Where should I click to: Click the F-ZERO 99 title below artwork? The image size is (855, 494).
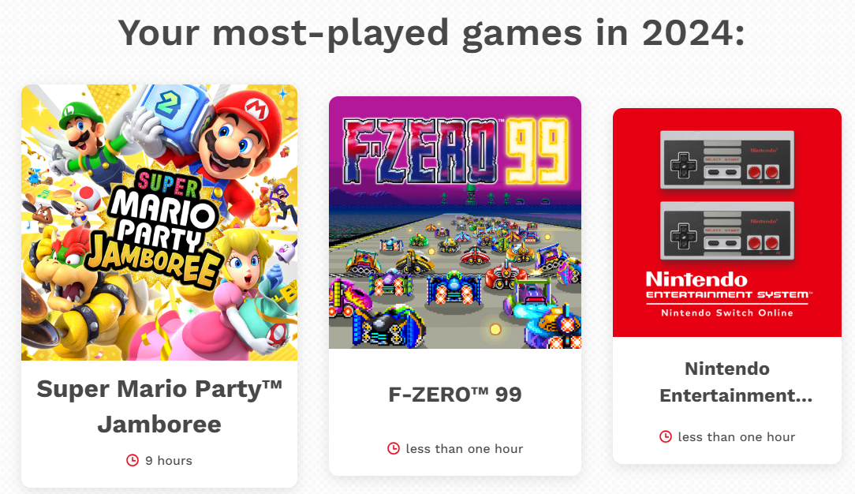(455, 395)
